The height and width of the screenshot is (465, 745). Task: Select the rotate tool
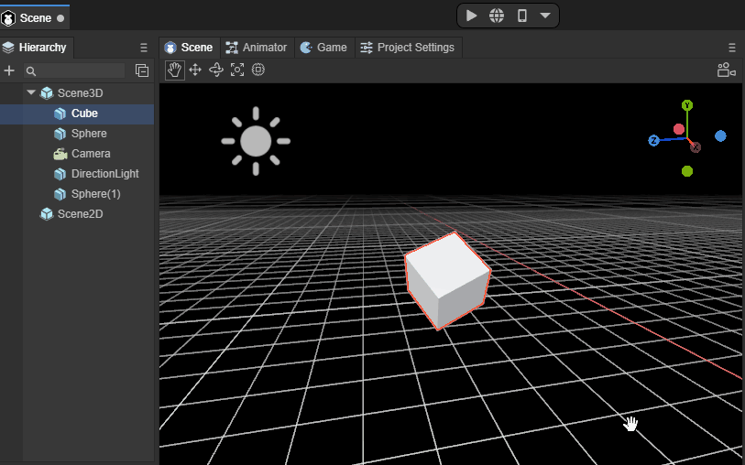click(216, 70)
